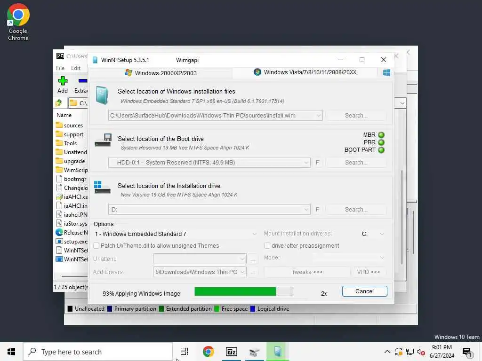Switch to WinNTSetup taskbar icon
This screenshot has width=482, height=361.
(278, 352)
